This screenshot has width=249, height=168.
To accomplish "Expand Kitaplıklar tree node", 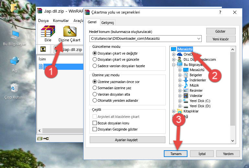I will (x=174, y=111).
